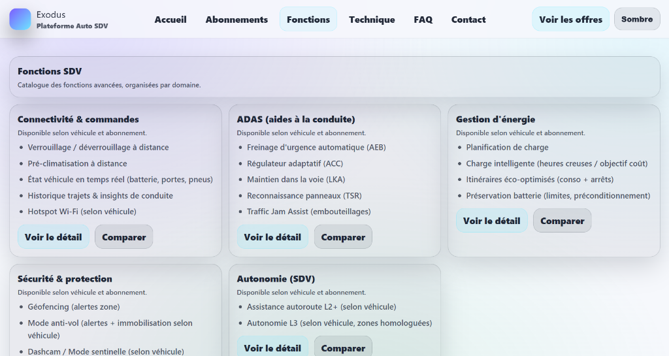
Task: Open Voir le détail for Autonomie (SDV)
Action: tap(272, 347)
